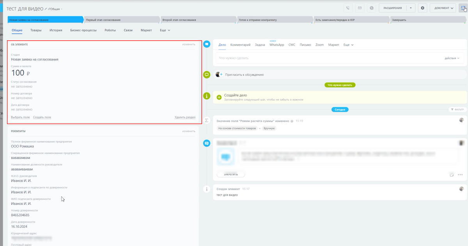The image size is (468, 246).
Task: Open the действия dropdown in the activity field
Action: pyautogui.click(x=452, y=58)
